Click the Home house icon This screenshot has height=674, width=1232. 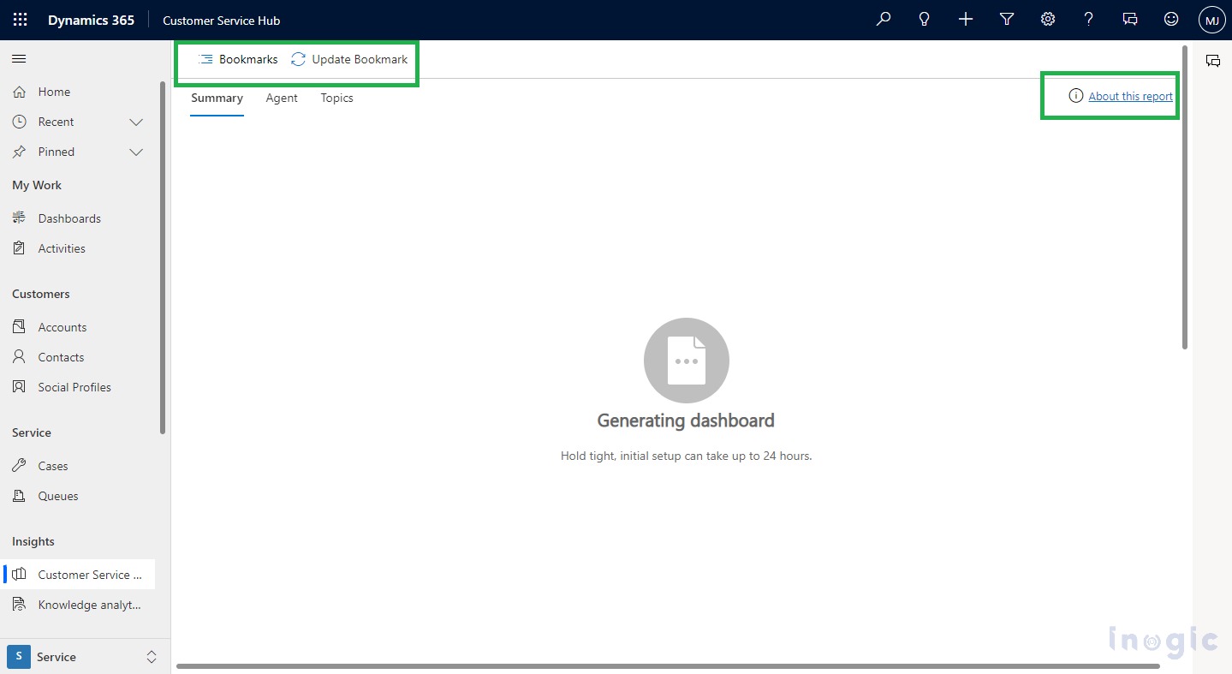(x=19, y=92)
